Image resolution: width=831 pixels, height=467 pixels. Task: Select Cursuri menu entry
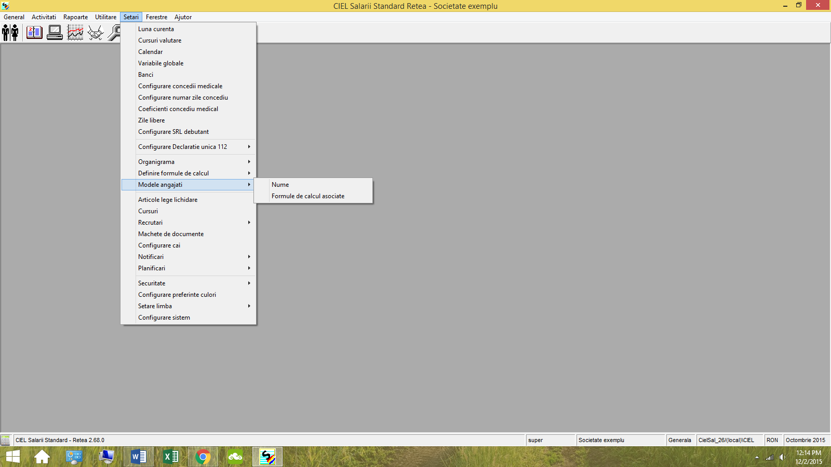[x=189, y=211]
